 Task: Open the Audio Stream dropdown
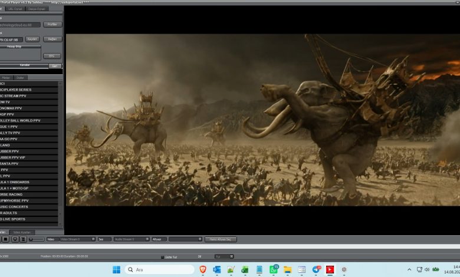pyautogui.click(x=132, y=239)
